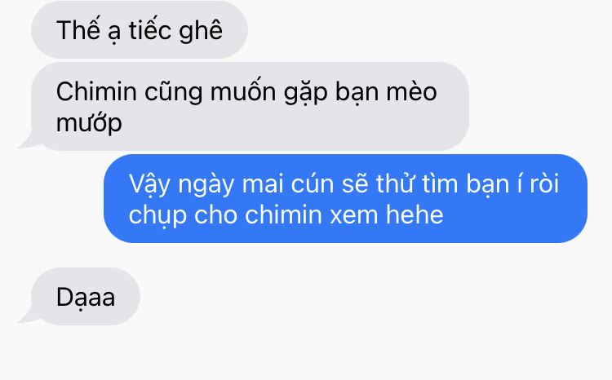612x380 pixels.
Task: Select the "Thế ạ tiếc ghê" message bubble
Action: click(x=140, y=29)
